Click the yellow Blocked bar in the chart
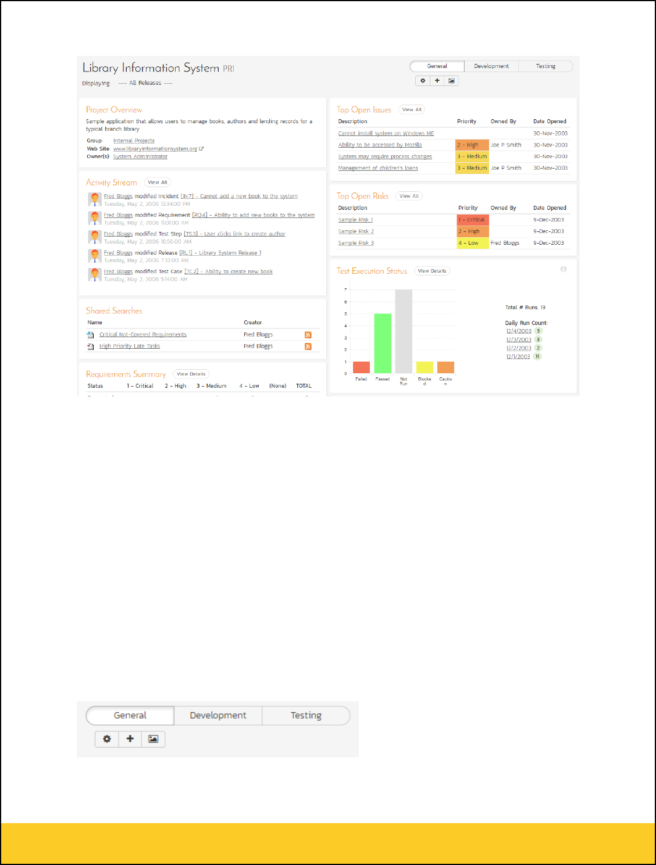Screen dimensions: 656x865 coord(425,367)
